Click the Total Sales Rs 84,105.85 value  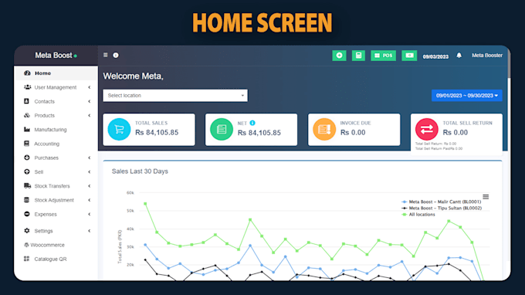pos(157,133)
